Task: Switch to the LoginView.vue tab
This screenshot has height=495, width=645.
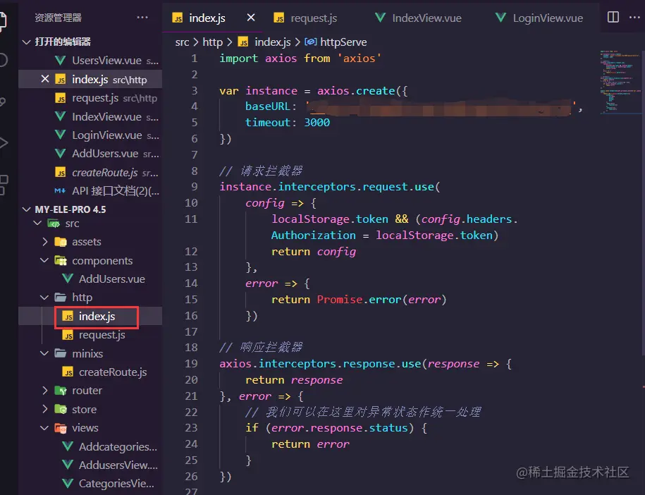Action: pos(548,18)
